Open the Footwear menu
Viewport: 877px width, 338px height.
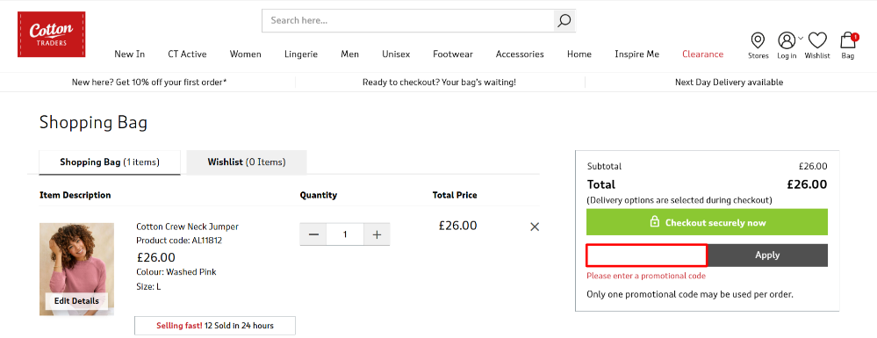click(453, 54)
